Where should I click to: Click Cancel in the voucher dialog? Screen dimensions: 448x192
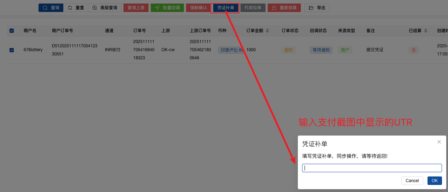tap(412, 181)
